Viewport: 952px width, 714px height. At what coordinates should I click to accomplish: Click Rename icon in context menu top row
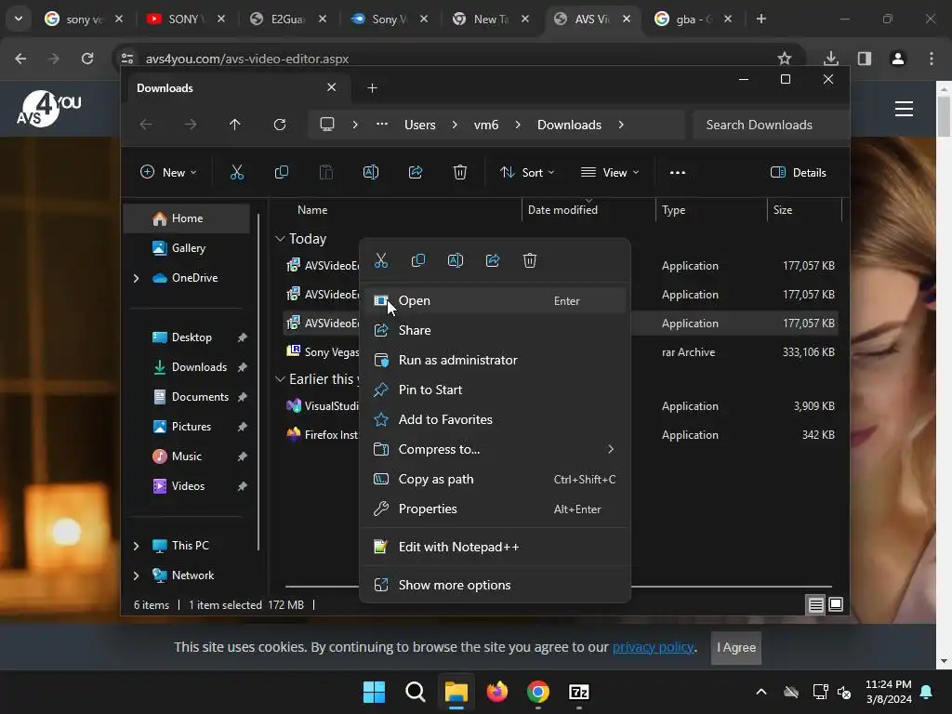456,260
